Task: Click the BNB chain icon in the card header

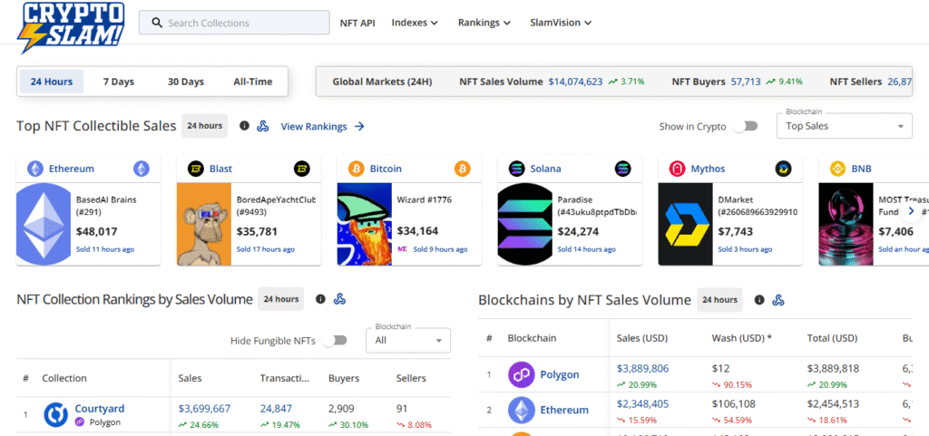Action: point(837,169)
